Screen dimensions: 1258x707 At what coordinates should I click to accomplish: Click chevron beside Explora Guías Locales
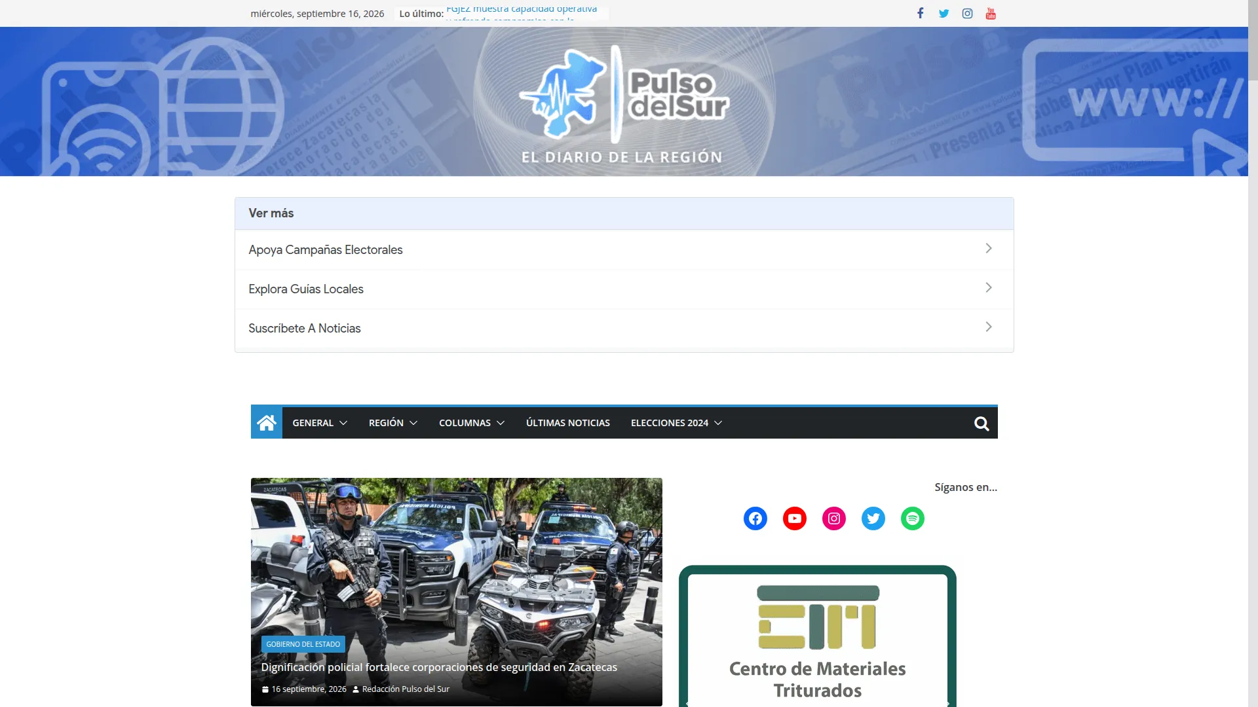pyautogui.click(x=989, y=287)
